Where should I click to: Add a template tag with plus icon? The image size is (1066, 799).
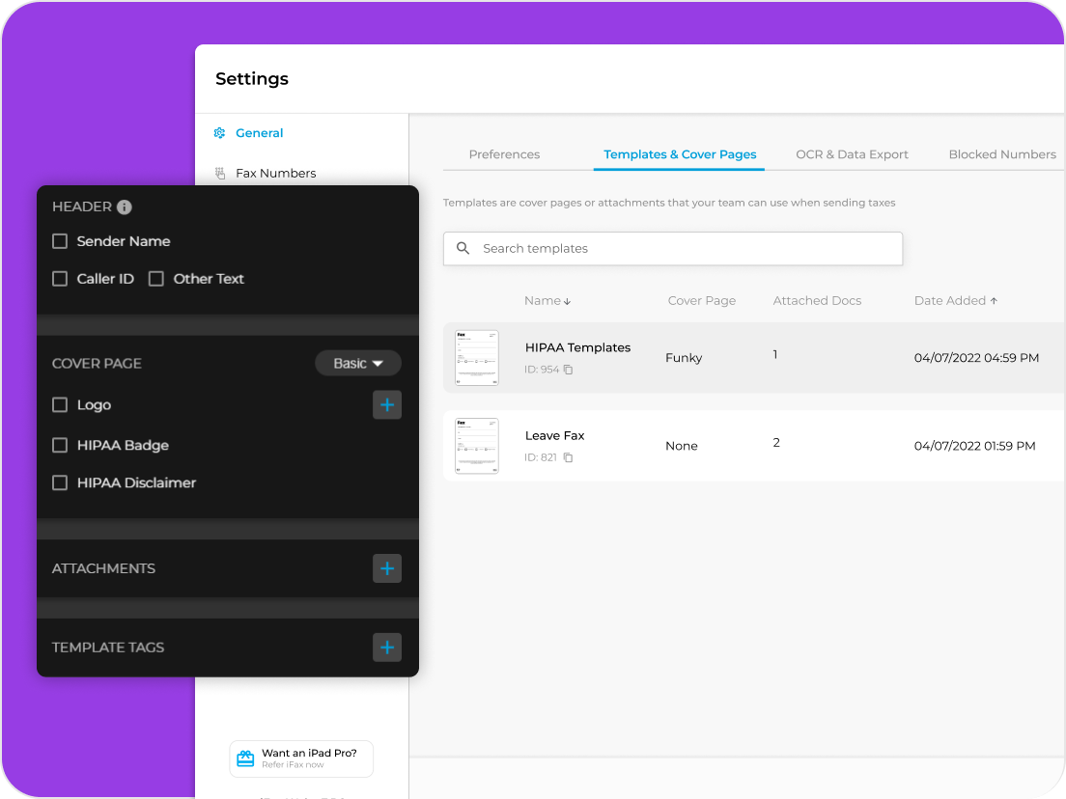click(x=387, y=647)
